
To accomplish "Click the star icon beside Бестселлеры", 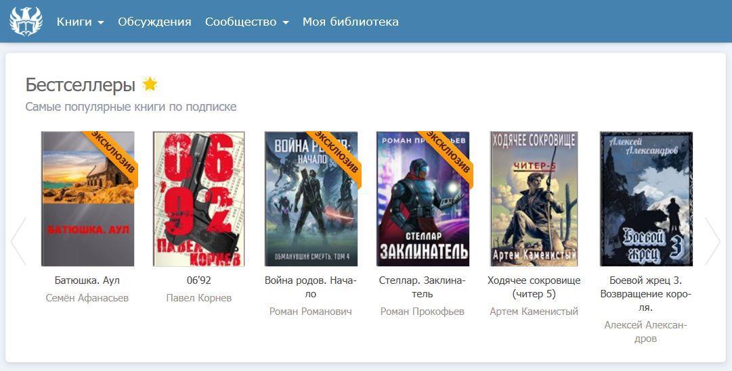I will coord(150,84).
